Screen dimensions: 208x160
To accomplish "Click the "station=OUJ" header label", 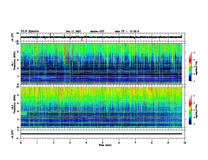I will point(97,31).
